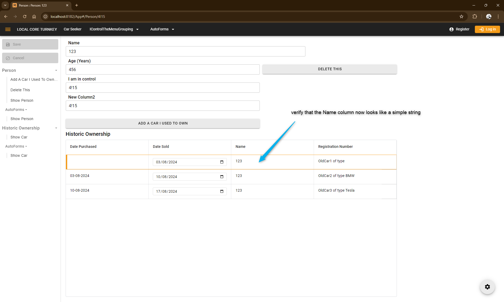Click the Register link
Viewport: 504px width, 302px height.
(x=459, y=29)
